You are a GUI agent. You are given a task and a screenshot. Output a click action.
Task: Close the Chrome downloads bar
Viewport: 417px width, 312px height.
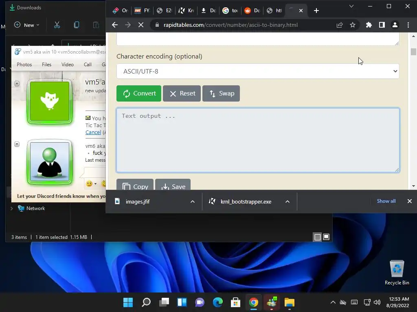pos(410,201)
